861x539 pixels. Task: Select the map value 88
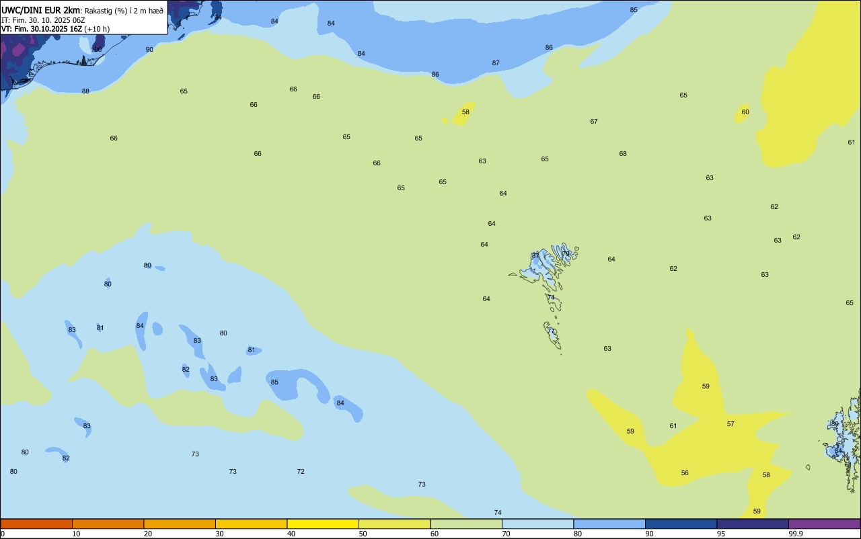pos(85,91)
